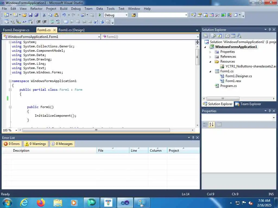Switch to the Team Explorer tab
Viewport: 278px width, 208px height.
248,104
